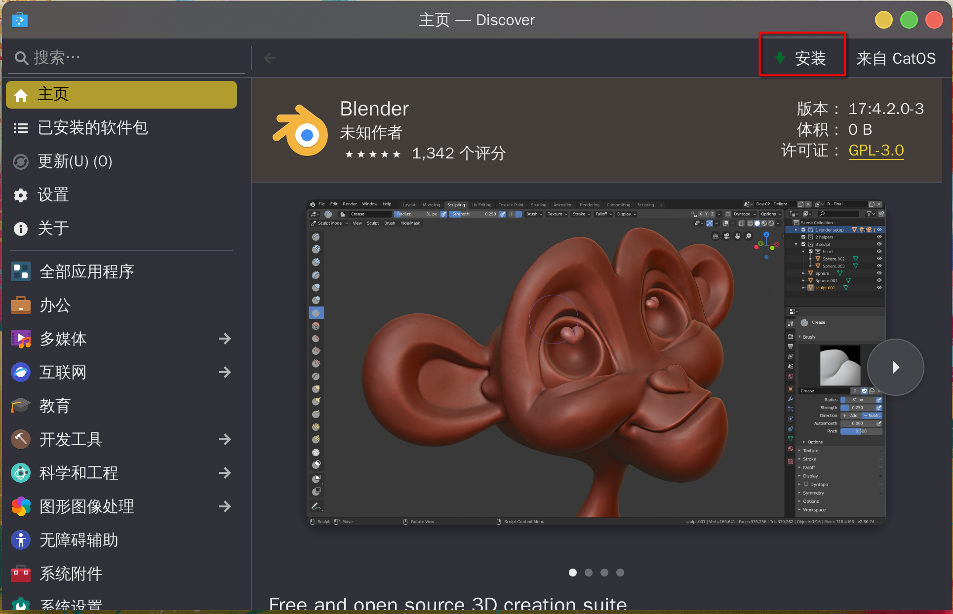Open 更新(U) (0) page
Viewport: 953px width, 614px height.
click(121, 161)
